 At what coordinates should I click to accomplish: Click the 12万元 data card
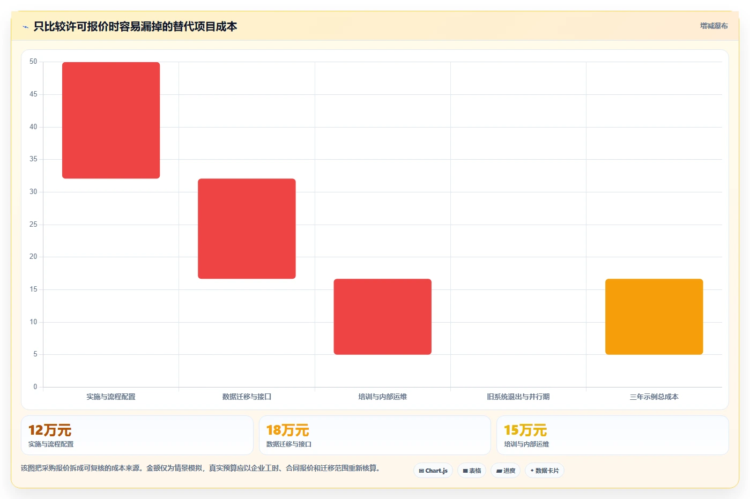click(x=137, y=435)
